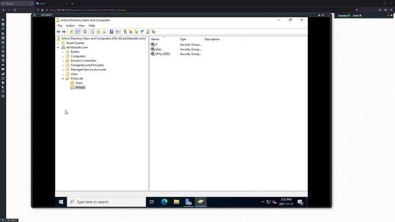Click Find objects toolbar icon
Image resolution: width=395 pixels, height=222 pixels.
click(x=148, y=31)
